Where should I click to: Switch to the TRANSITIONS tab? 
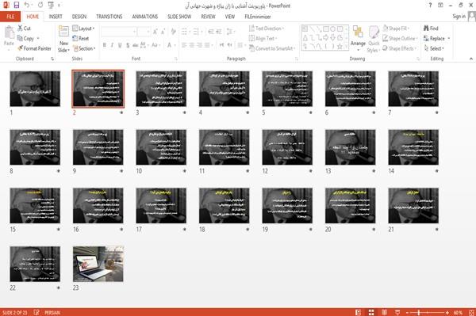[109, 17]
